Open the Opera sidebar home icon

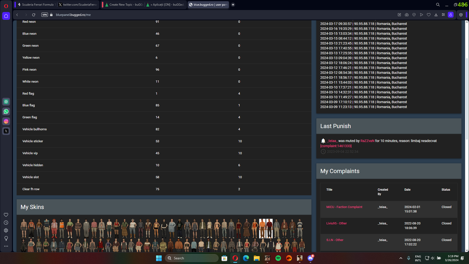coord(6,16)
